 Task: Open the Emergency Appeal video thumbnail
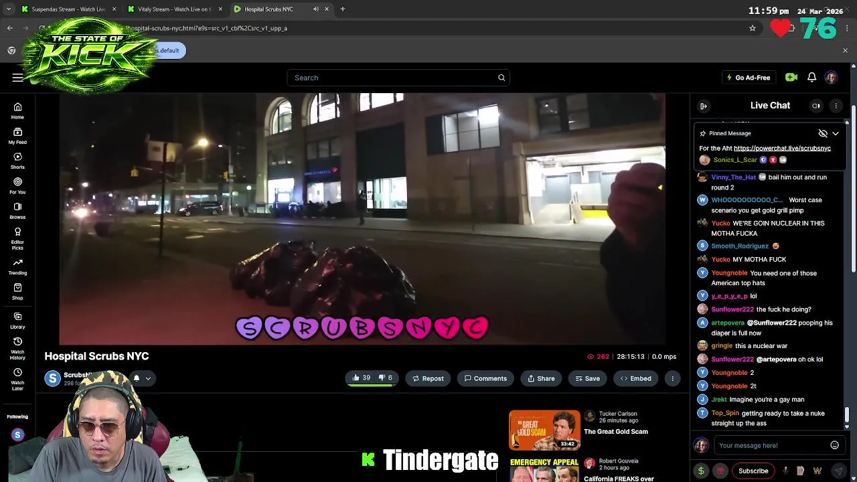pos(544,469)
